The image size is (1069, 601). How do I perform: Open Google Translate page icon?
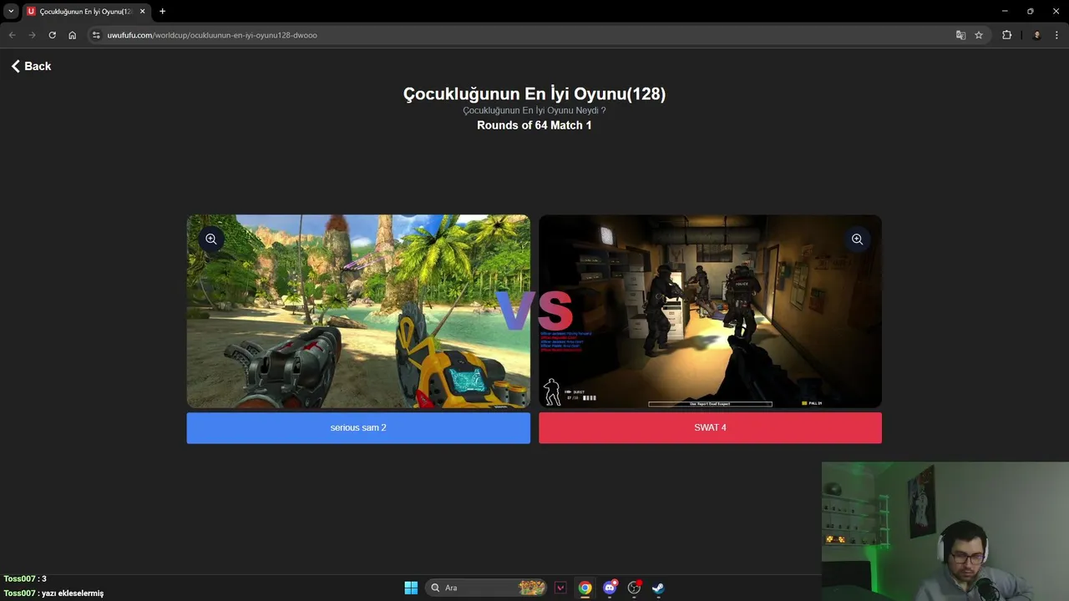pyautogui.click(x=960, y=35)
